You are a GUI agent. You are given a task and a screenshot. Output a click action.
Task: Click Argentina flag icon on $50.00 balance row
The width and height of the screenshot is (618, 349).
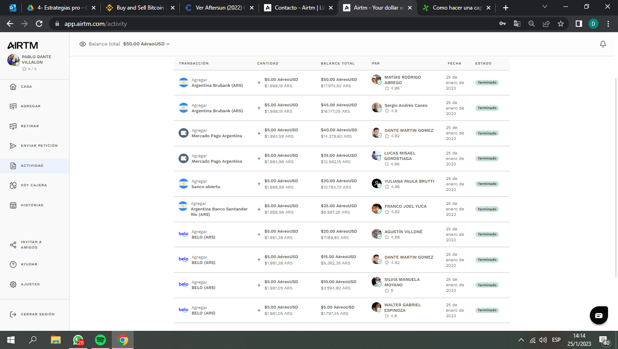[184, 83]
